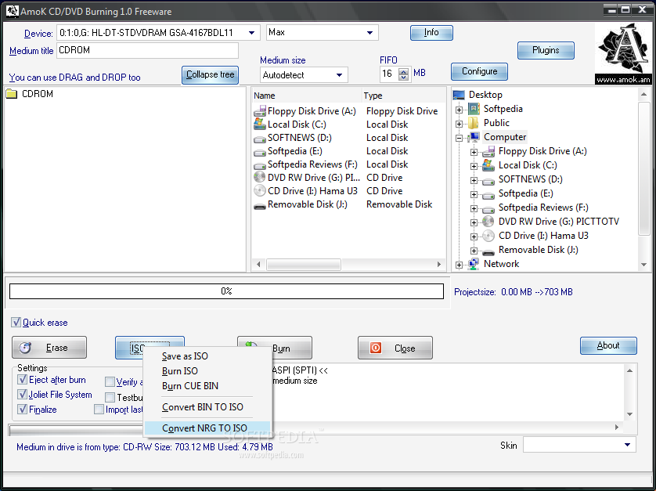Open the About button
Image resolution: width=656 pixels, height=491 pixels.
click(x=608, y=346)
